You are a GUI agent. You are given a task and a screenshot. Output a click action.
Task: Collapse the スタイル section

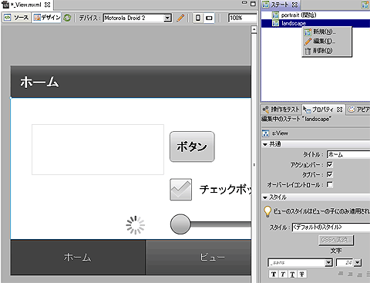tap(265, 197)
